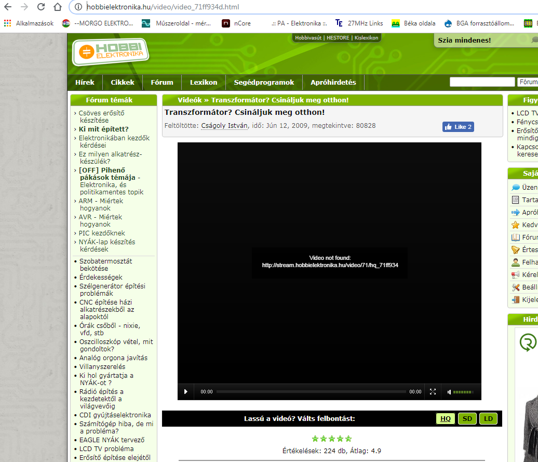
Task: Open CDI gyújtáselektronika topic
Action: pyautogui.click(x=115, y=415)
